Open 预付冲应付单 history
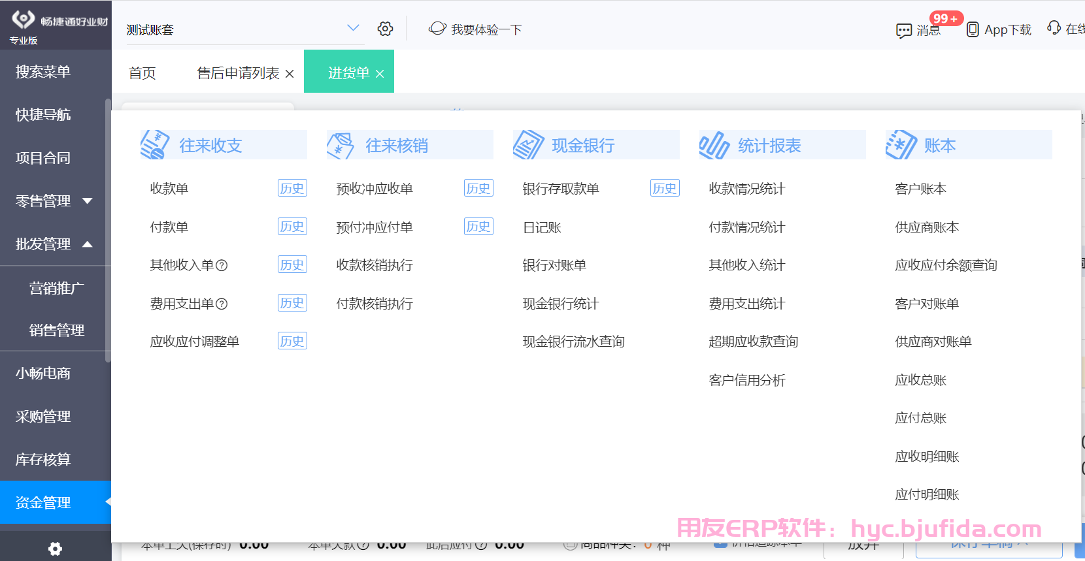Viewport: 1085px width, 561px height. 478,226
